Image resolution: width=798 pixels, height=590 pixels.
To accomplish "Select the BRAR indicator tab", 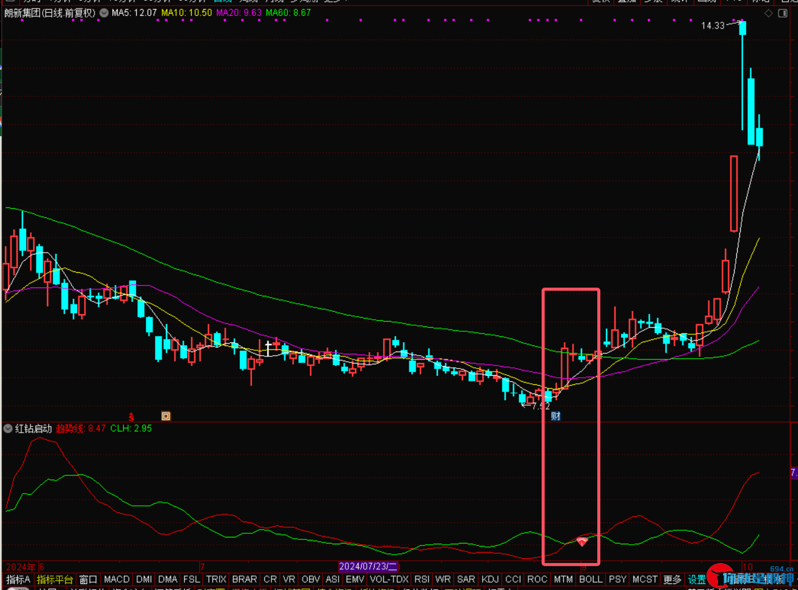I will [245, 579].
